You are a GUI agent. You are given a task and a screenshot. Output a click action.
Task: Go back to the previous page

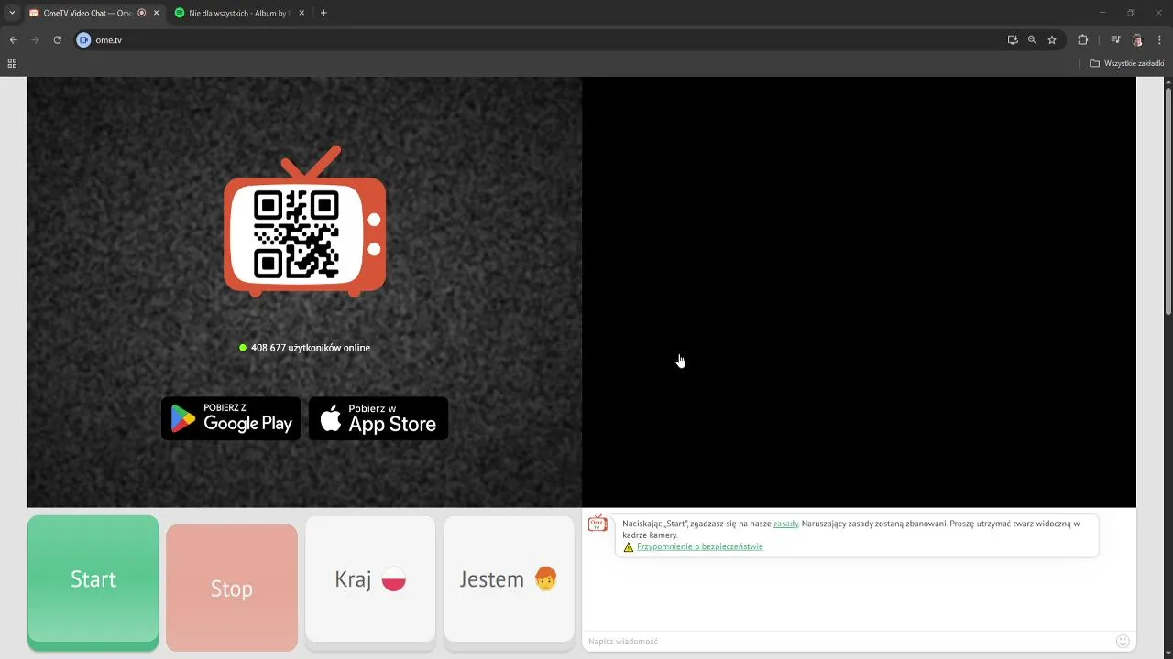click(x=13, y=40)
